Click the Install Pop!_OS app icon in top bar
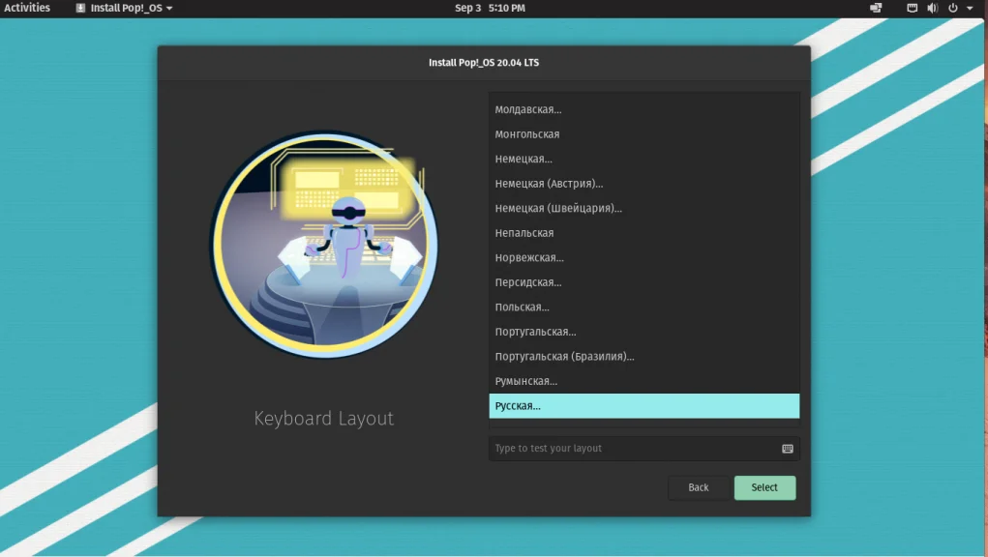 click(80, 8)
